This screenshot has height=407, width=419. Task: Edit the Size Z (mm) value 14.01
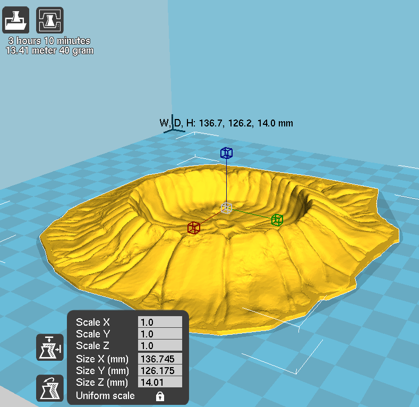tap(160, 382)
